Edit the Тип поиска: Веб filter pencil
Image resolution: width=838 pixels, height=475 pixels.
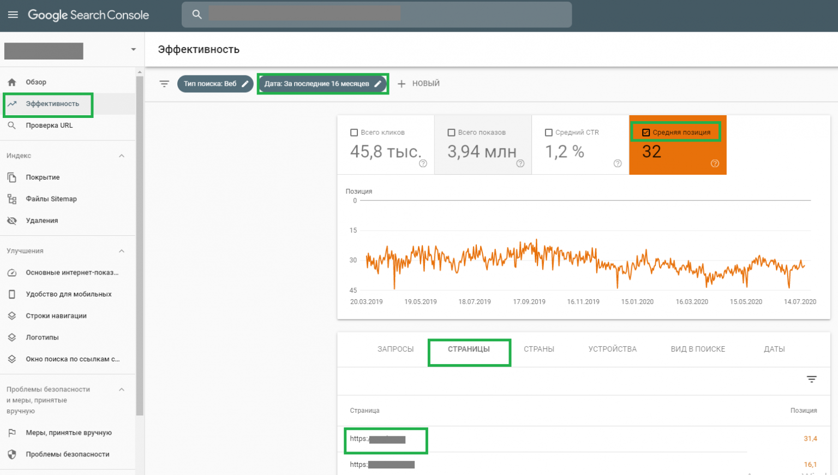pos(246,84)
